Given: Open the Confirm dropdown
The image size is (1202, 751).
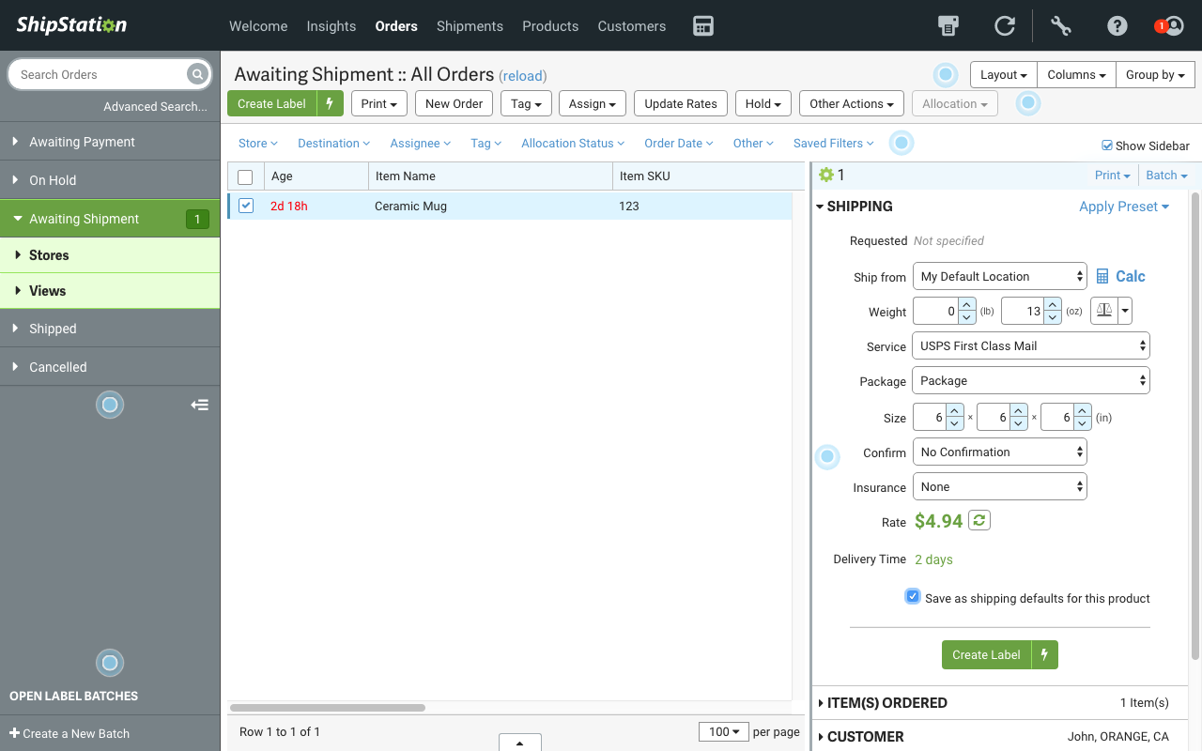Looking at the screenshot, I should pyautogui.click(x=999, y=452).
